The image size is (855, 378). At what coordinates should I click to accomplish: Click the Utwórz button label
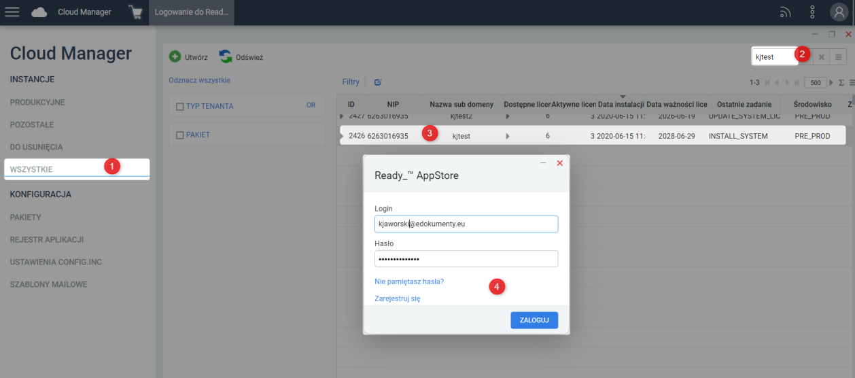pyautogui.click(x=196, y=57)
